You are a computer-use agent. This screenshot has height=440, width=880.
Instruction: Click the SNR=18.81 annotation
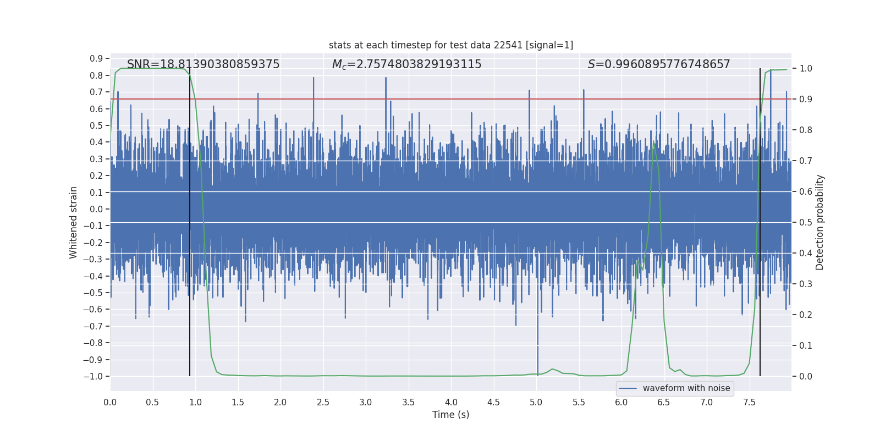coord(204,64)
